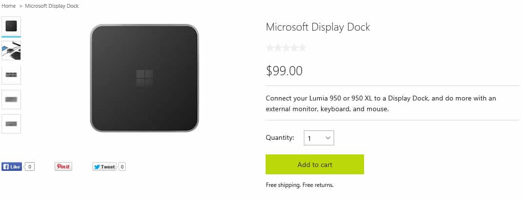Click the chevron arrow in the Quantity box
Screen dimensions: 522x201
[x=328, y=138]
